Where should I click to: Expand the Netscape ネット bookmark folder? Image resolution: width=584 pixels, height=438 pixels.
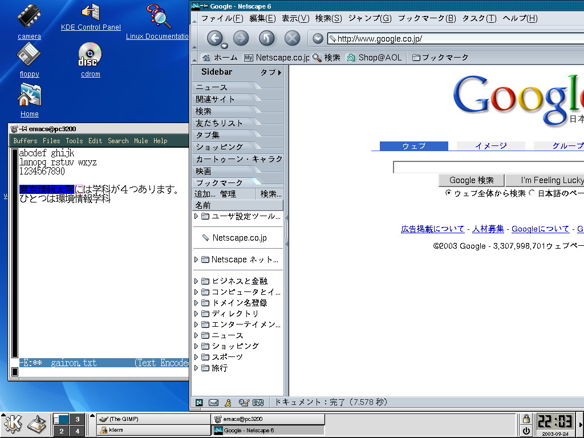coord(196,259)
